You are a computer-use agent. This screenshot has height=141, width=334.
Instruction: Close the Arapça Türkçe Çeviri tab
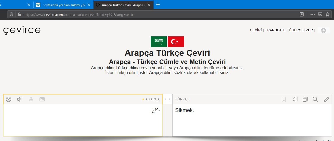tap(149, 5)
